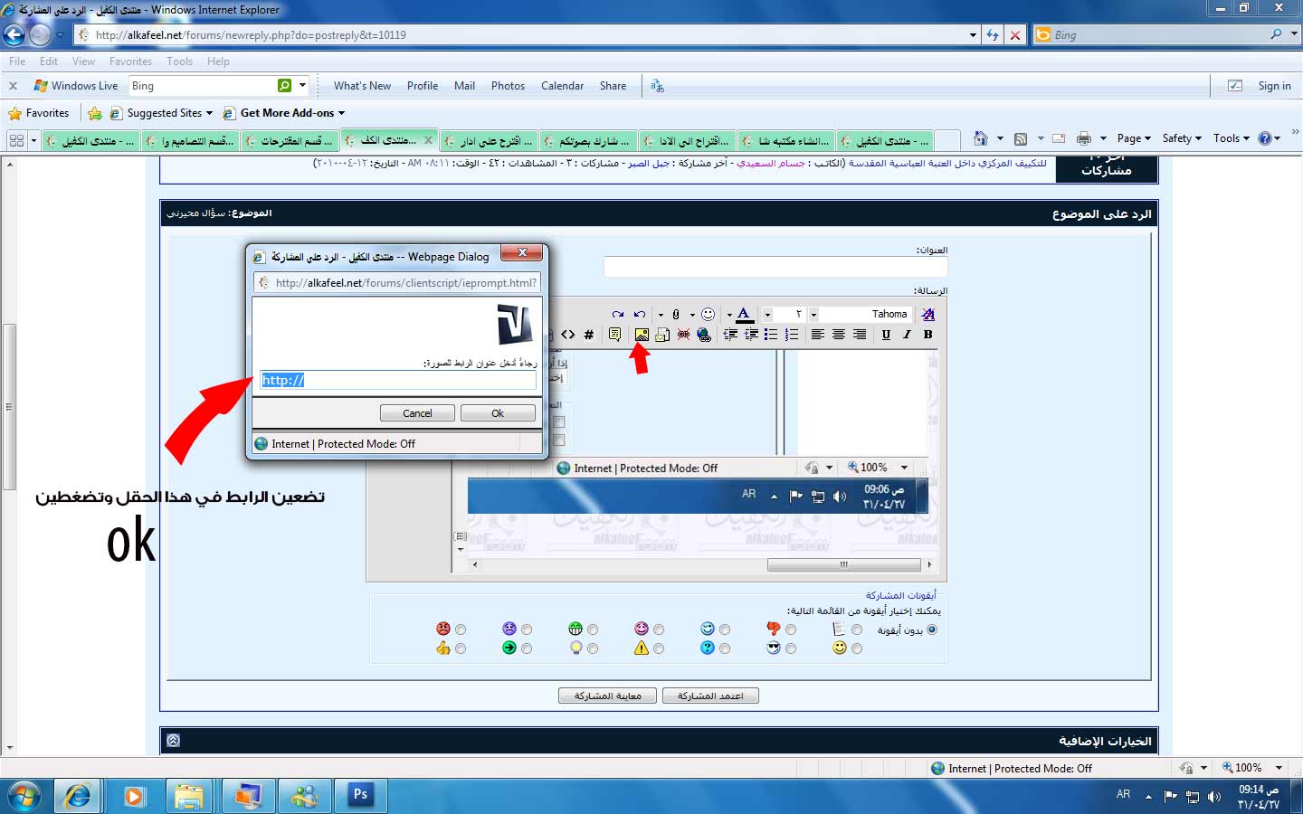Click the remove text formatting icon
The height and width of the screenshot is (814, 1303).
tap(927, 314)
